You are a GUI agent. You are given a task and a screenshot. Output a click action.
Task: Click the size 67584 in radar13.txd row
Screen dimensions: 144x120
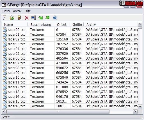click(77, 92)
